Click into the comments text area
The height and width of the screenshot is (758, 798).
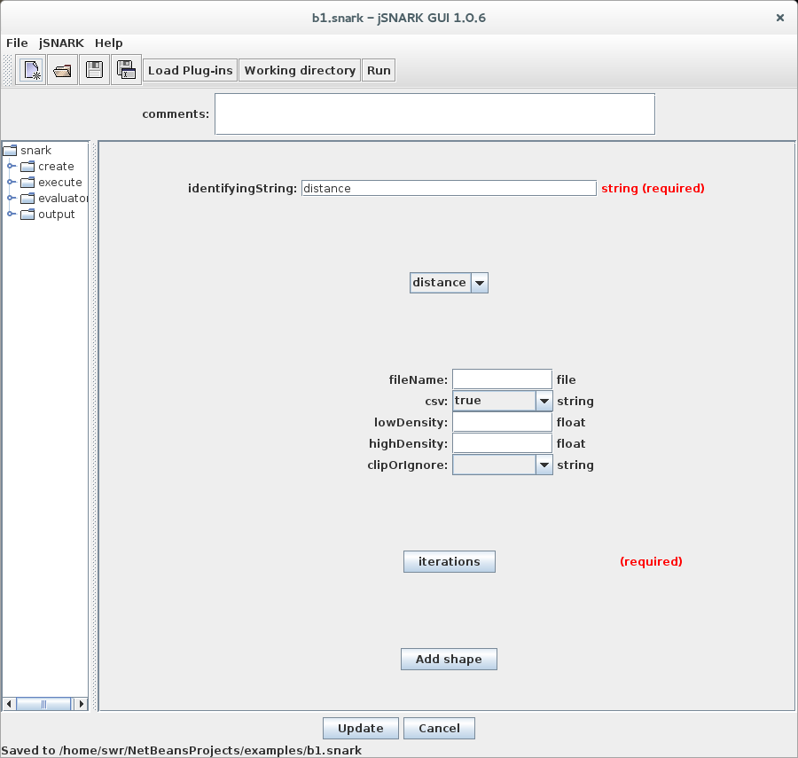[435, 114]
